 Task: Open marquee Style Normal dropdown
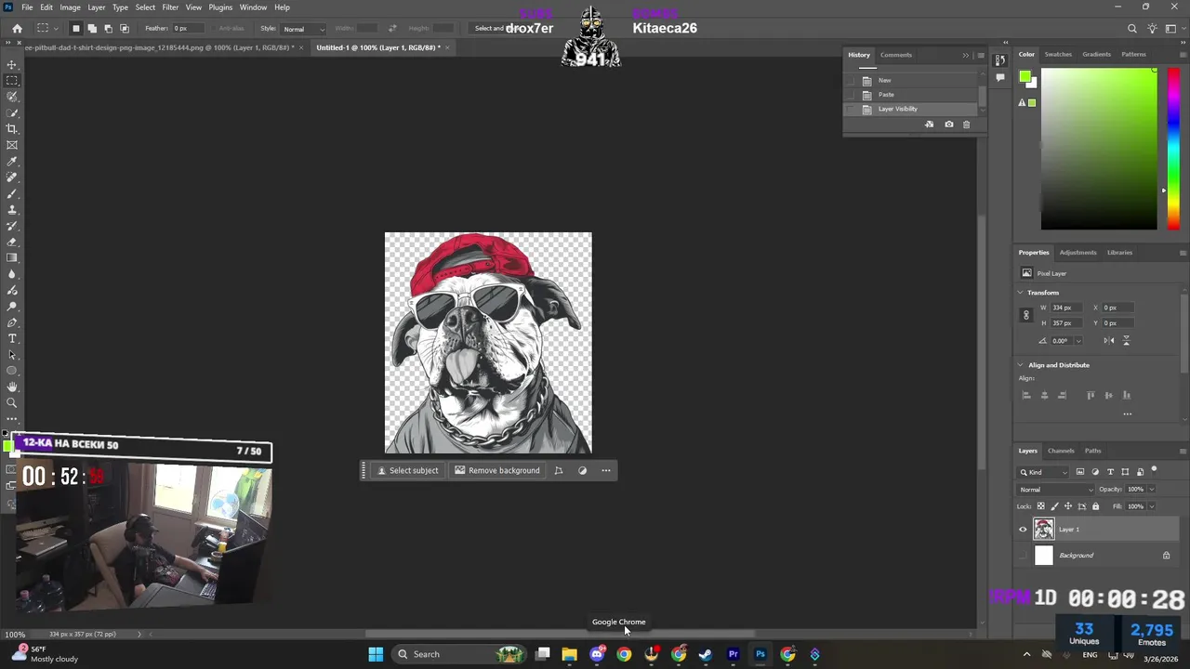click(x=304, y=29)
